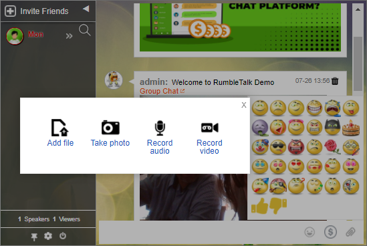Screen dimensions: 367x246
Task: Collapse the sidebar with triangle arrow
Action: point(86,9)
